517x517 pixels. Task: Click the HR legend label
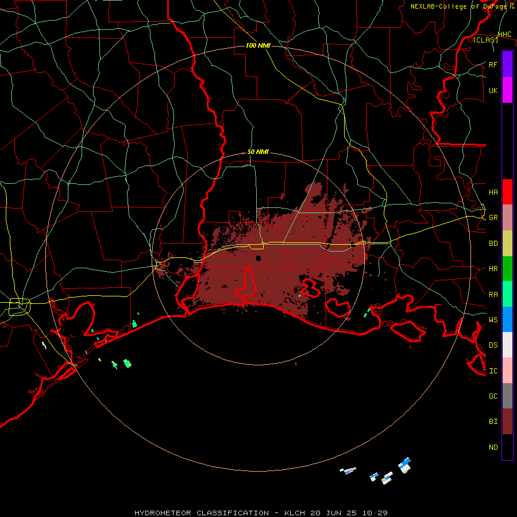tap(493, 269)
